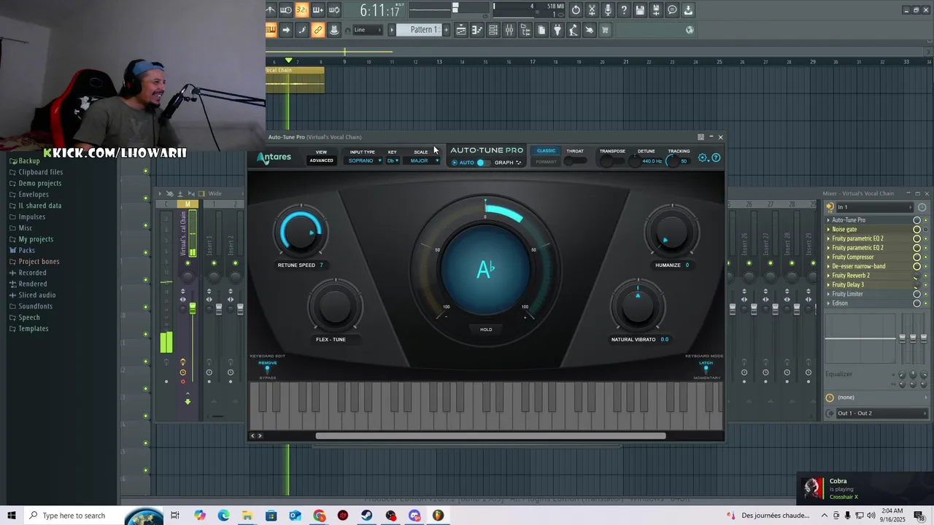The image size is (934, 525).
Task: Select Classic mode button
Action: click(546, 151)
